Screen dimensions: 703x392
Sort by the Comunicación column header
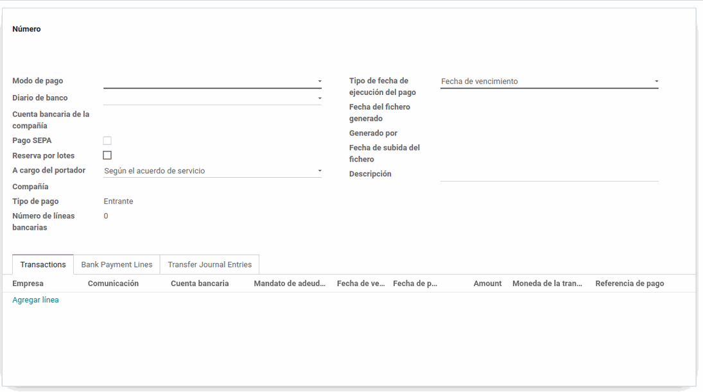click(113, 284)
